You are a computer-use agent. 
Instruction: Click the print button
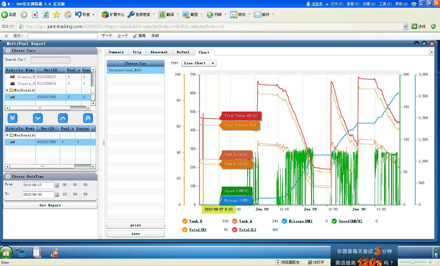(135, 225)
